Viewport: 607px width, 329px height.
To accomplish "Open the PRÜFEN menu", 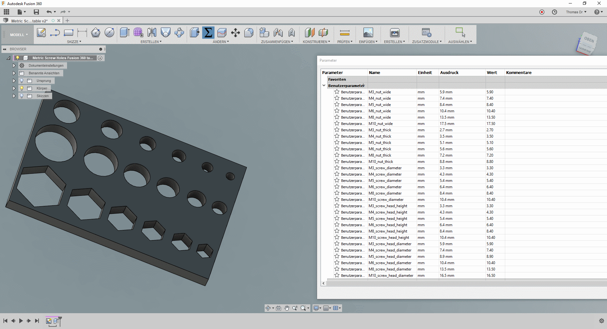I will (345, 42).
